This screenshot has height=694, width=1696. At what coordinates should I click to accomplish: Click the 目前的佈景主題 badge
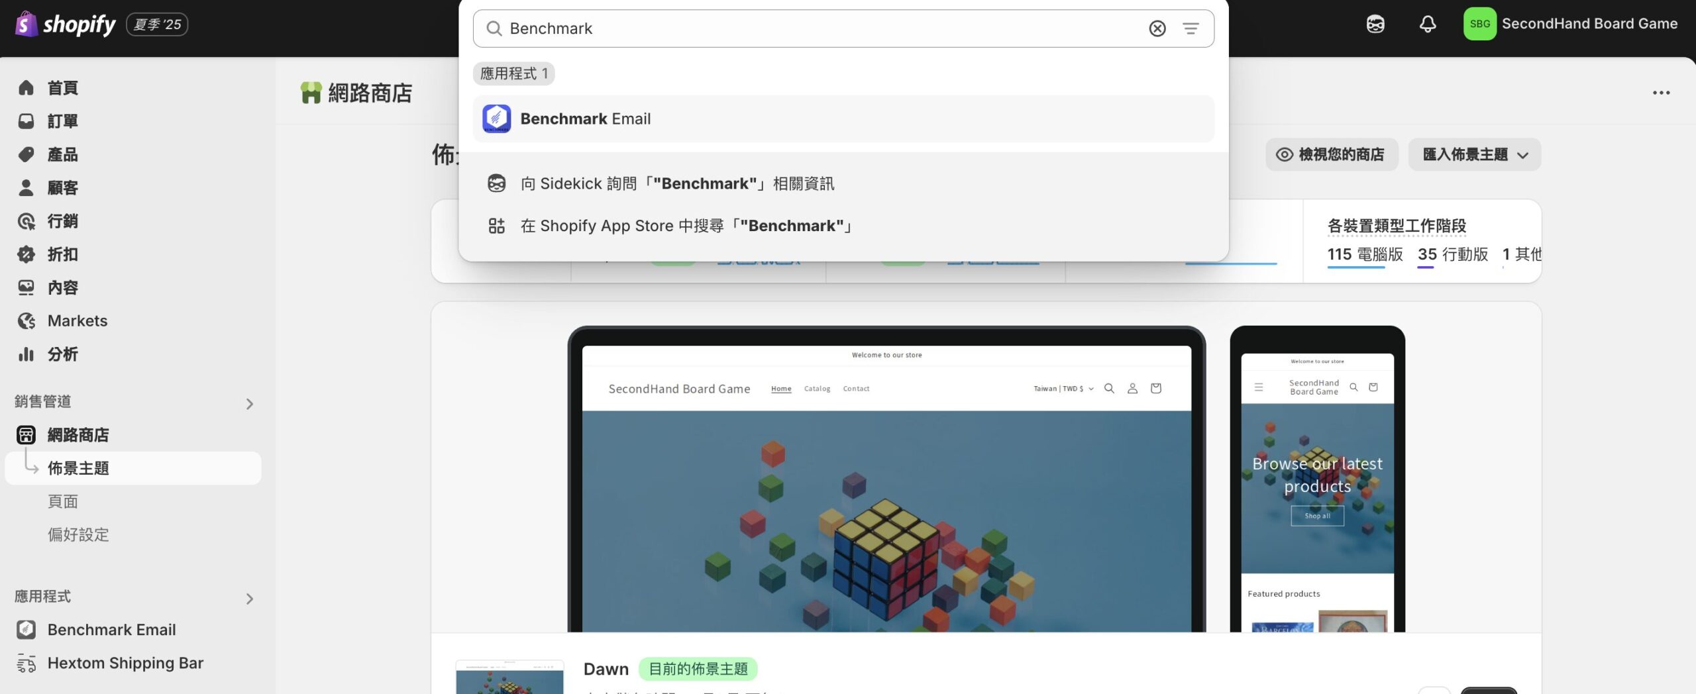[x=698, y=669]
